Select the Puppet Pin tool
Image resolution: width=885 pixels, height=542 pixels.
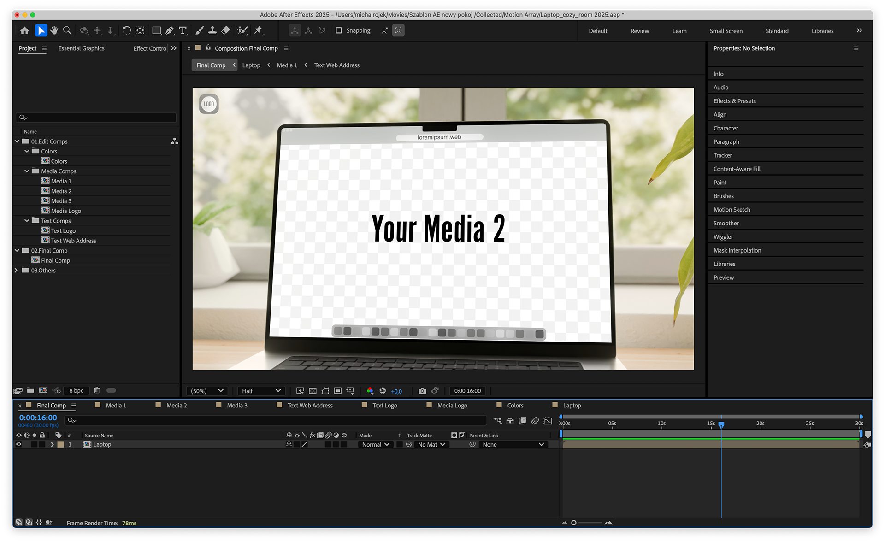[258, 30]
